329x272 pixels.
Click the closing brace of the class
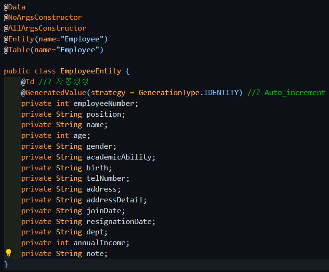pyautogui.click(x=6, y=264)
